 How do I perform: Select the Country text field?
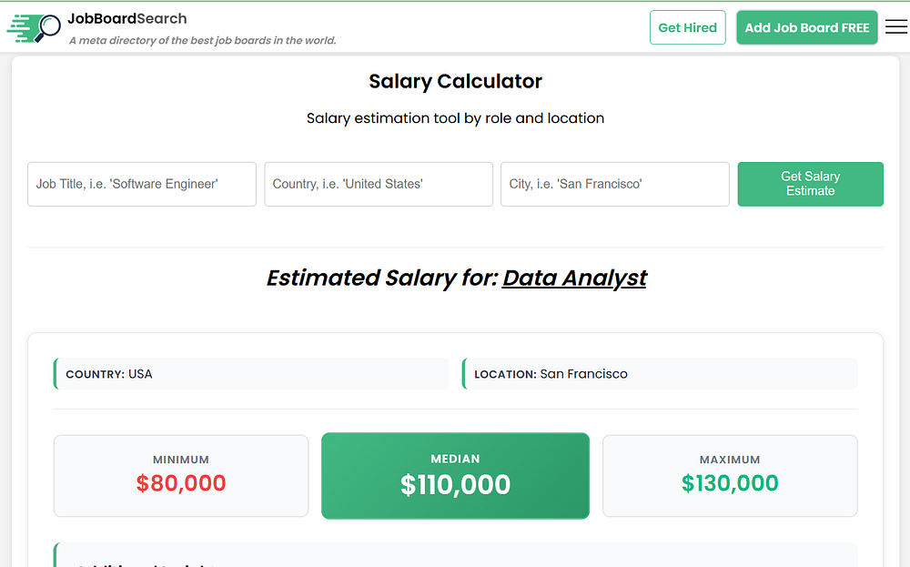pyautogui.click(x=379, y=184)
